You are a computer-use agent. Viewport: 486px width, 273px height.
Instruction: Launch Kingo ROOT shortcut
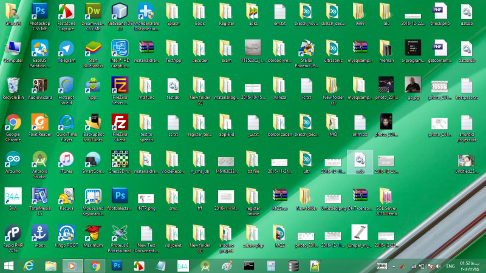tap(66, 236)
